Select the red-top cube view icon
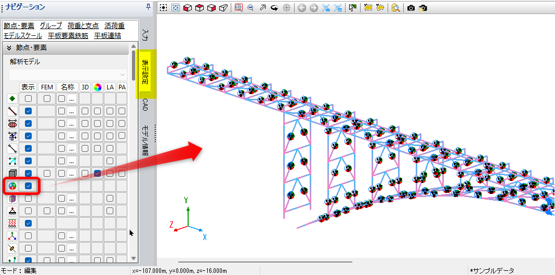The height and width of the screenshot is (275, 555). [x=200, y=7]
